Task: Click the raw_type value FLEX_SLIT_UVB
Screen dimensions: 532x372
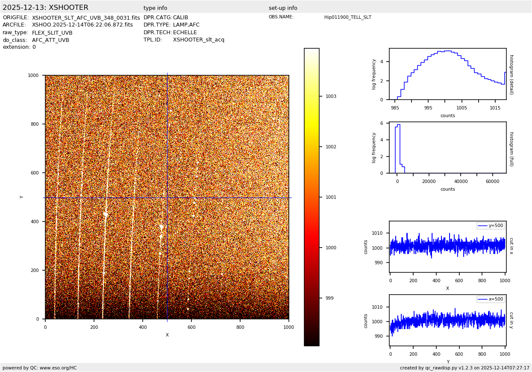Action: pos(52,33)
